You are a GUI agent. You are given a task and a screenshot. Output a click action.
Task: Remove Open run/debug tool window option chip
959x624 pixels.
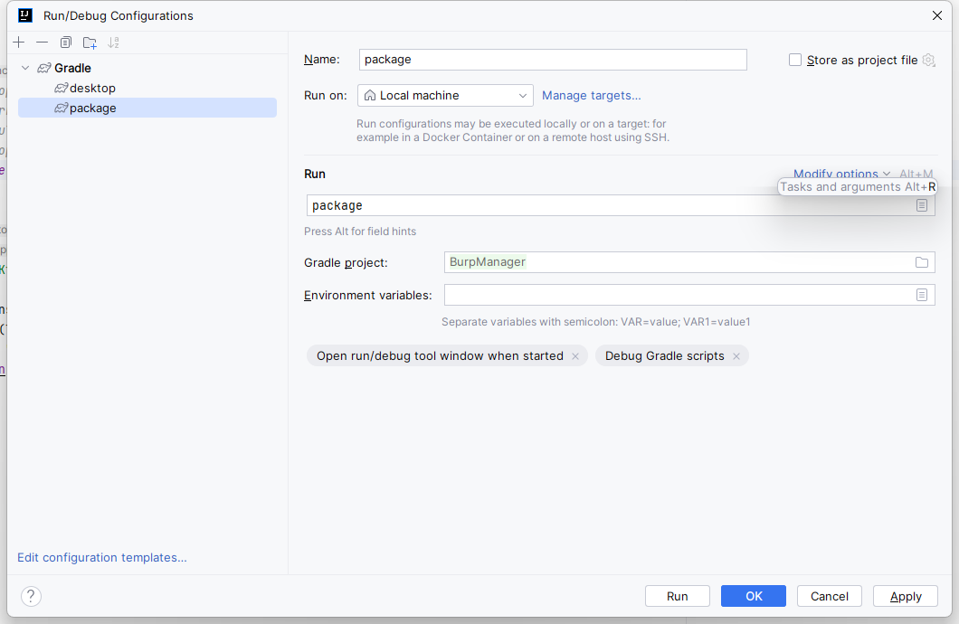(x=575, y=356)
